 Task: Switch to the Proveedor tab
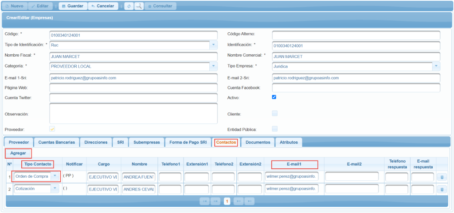(x=19, y=142)
